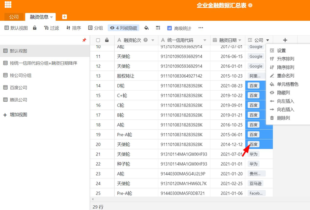Image resolution: width=310 pixels, height=210 pixels.
Task: Click the 企业金融数据汇总表 title
Action: (221, 5)
